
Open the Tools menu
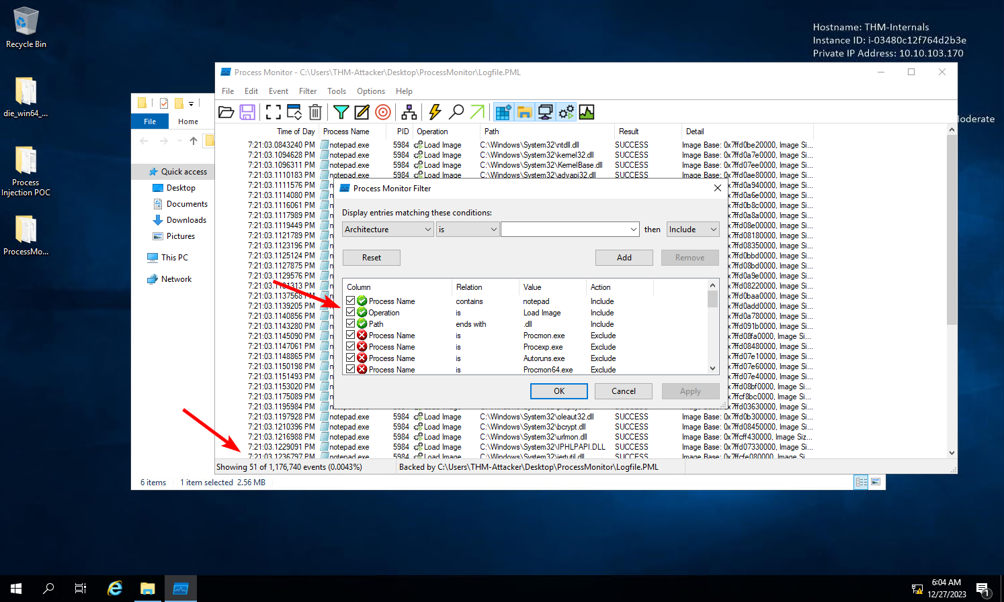pos(337,91)
